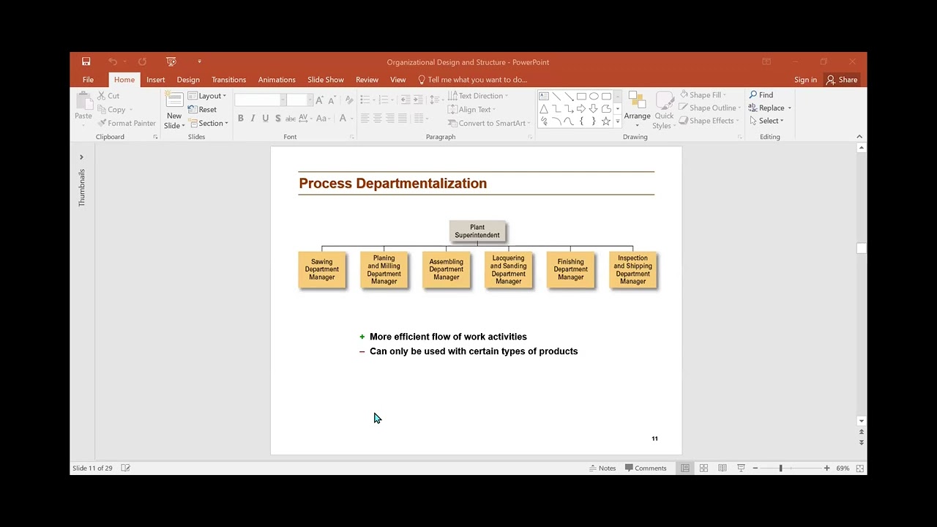Image resolution: width=937 pixels, height=527 pixels.
Task: Click the Save icon in quick access toolbar
Action: [x=86, y=61]
